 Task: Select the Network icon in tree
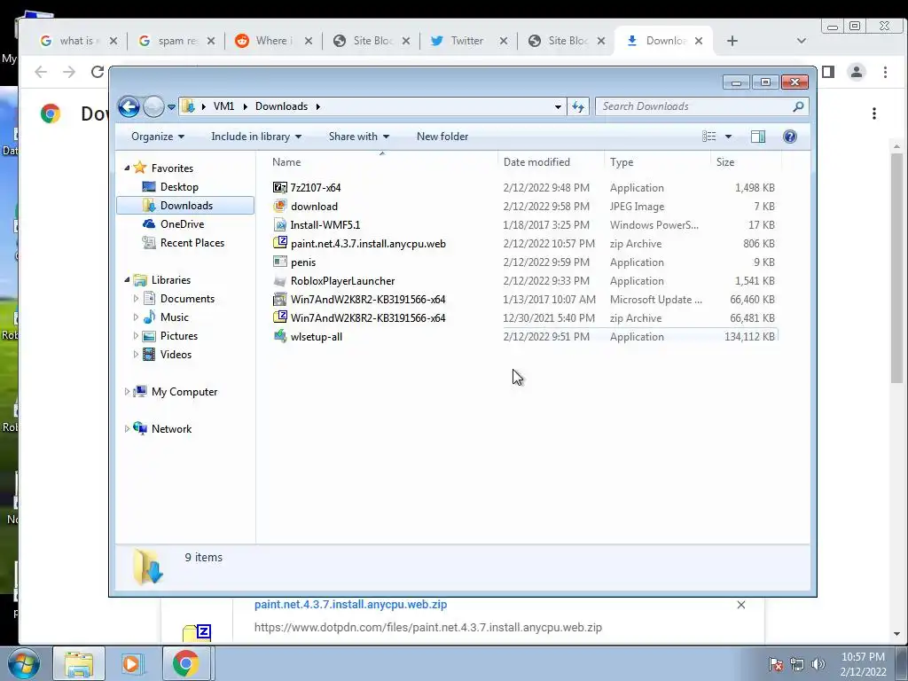140,428
